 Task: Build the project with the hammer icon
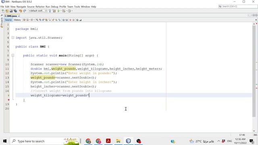click(50, 11)
